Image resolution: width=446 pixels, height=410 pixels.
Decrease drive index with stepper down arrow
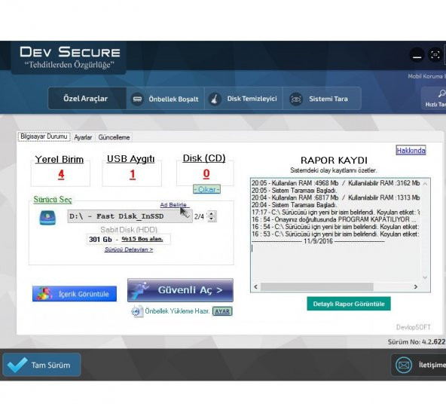coord(212,219)
